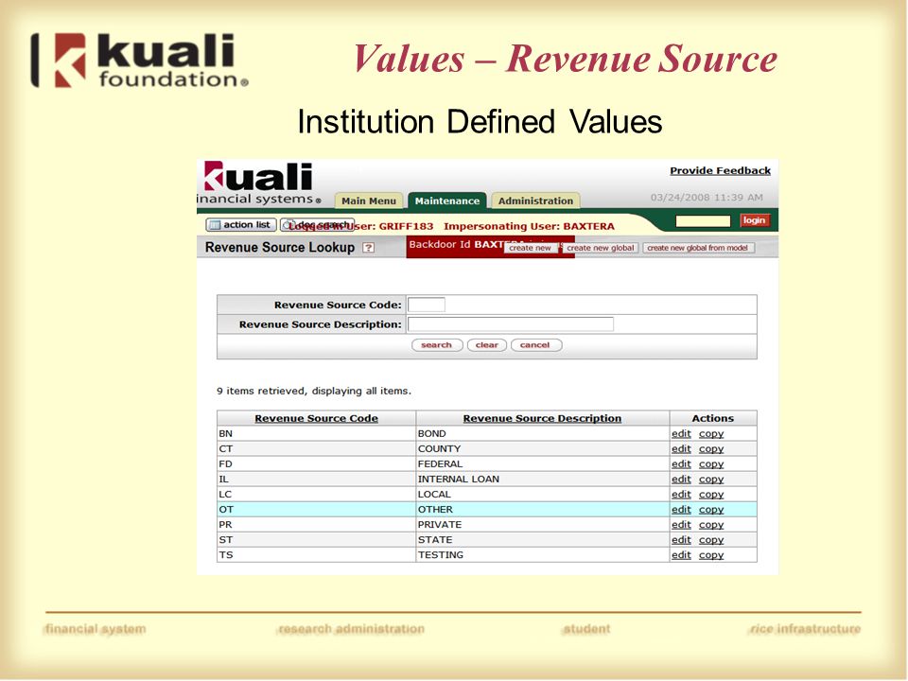Screen dimensions: 908x681
Task: Copy the BOND row
Action: [x=711, y=434]
